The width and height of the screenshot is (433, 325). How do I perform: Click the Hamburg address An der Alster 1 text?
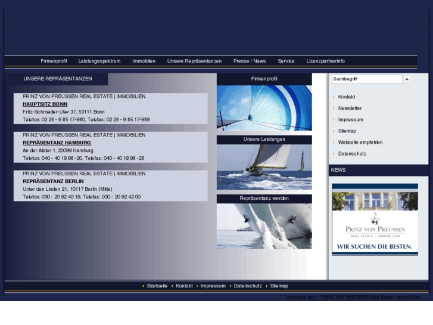pyautogui.click(x=58, y=150)
